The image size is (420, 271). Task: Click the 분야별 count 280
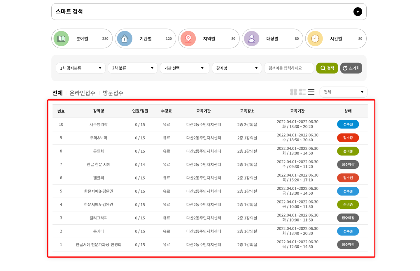click(x=105, y=39)
